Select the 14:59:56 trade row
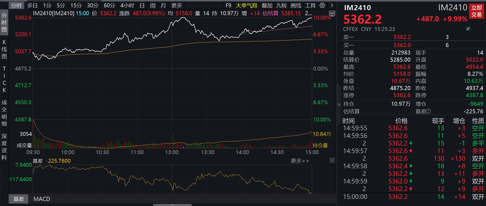The image size is (486, 206). [x=413, y=136]
